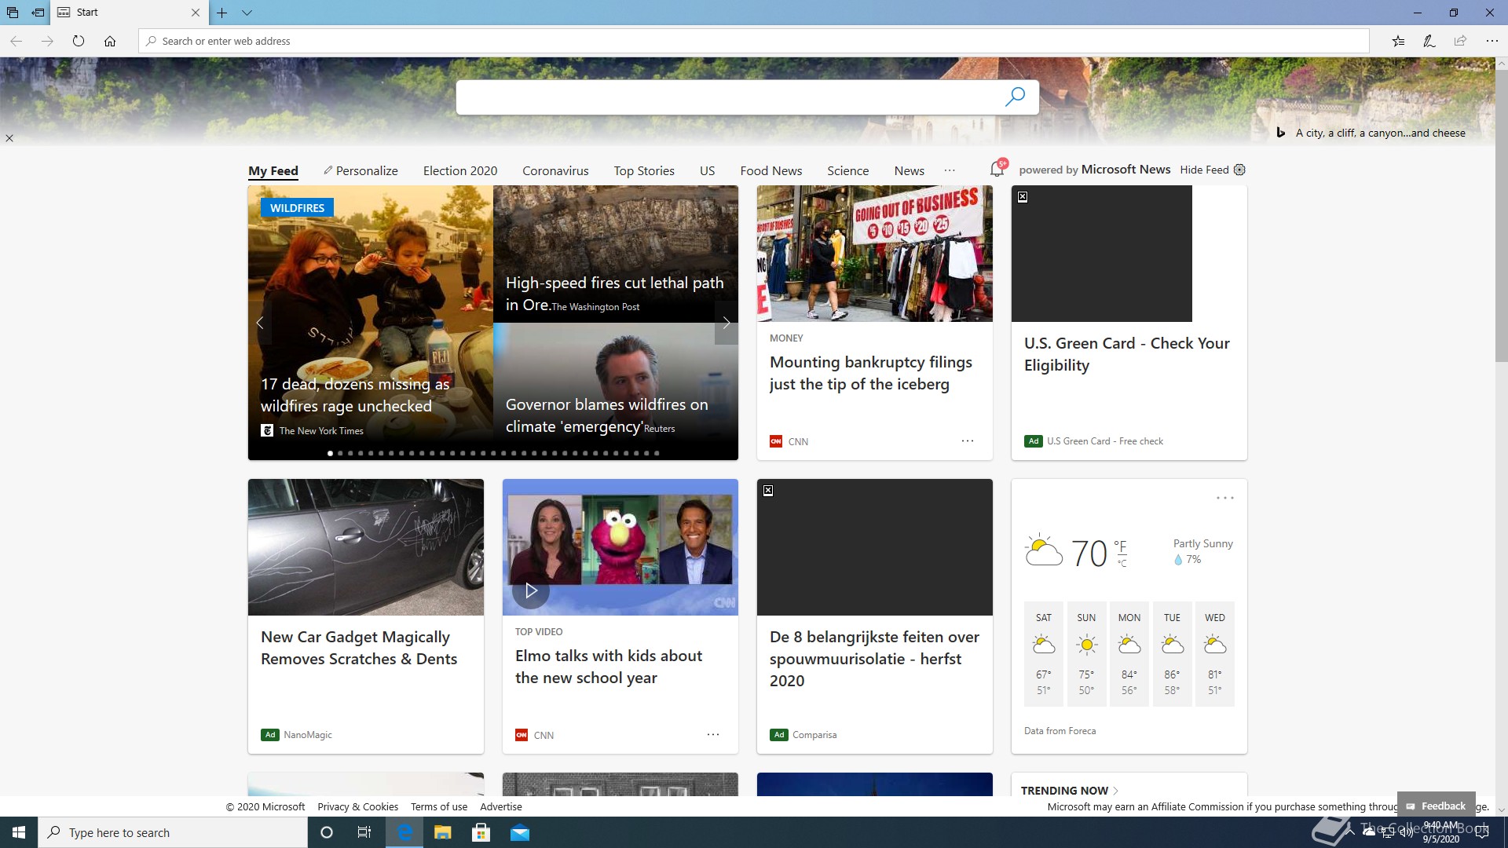
Task: Click the Hide Feed link
Action: click(1204, 170)
